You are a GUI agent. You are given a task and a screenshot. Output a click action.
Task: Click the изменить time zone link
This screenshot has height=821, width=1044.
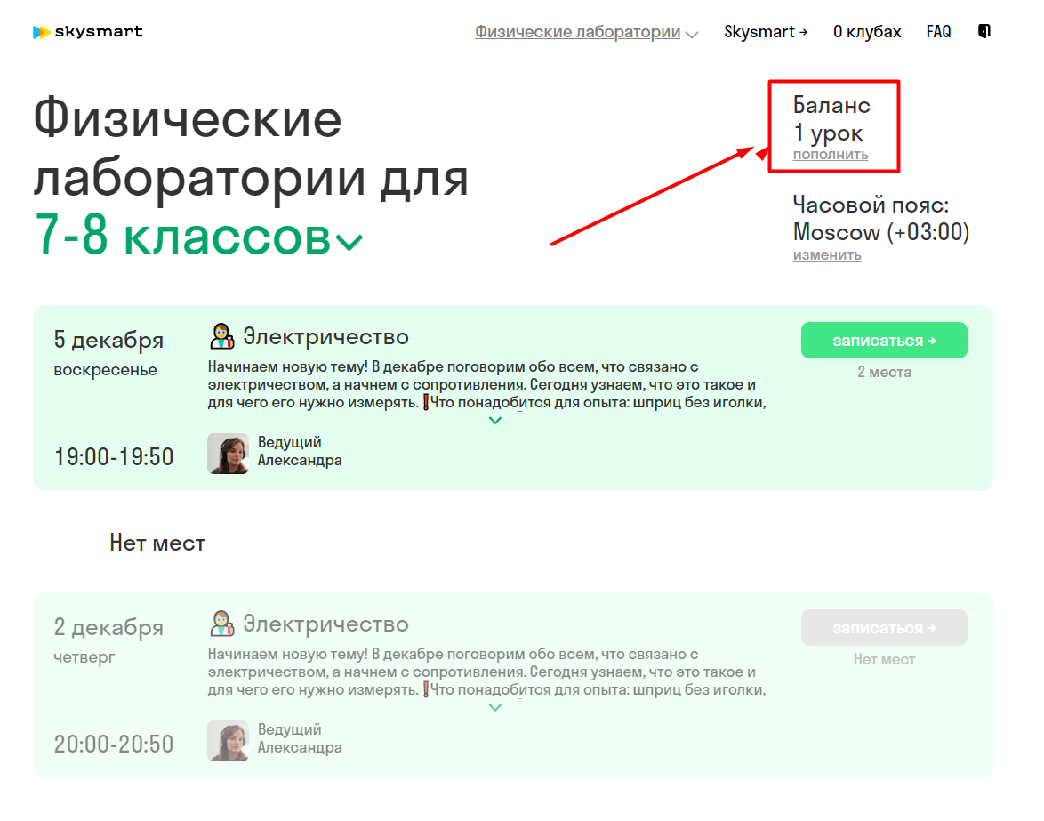coord(827,255)
